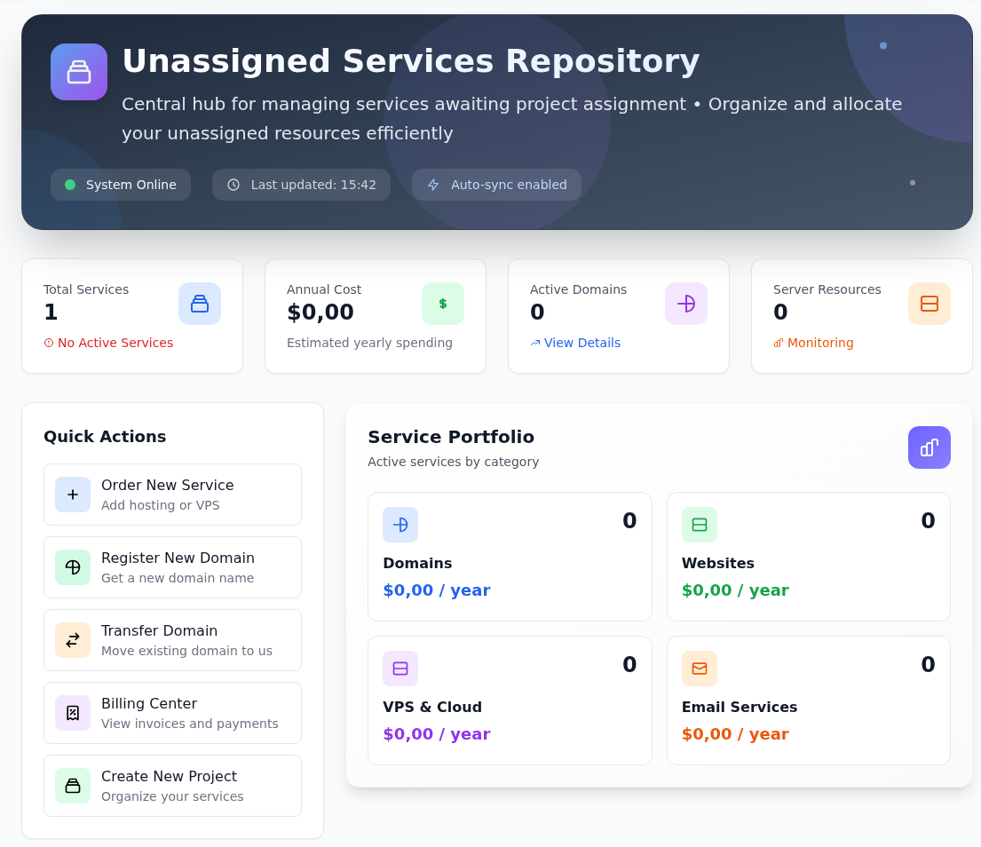
Task: Open the Domains portfolio card
Action: tap(510, 557)
